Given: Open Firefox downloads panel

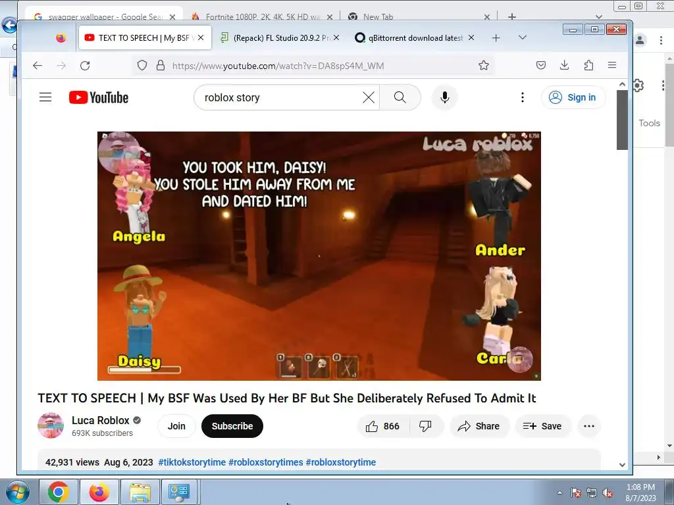Looking at the screenshot, I should [564, 65].
